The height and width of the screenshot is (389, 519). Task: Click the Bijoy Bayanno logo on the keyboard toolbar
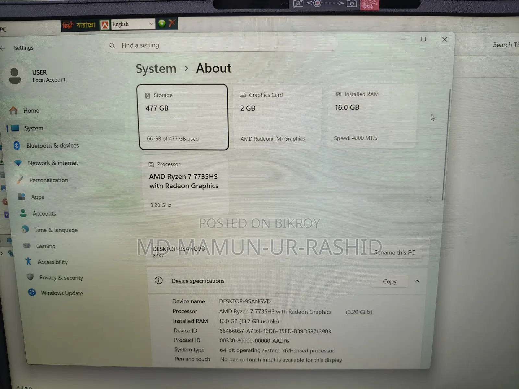click(79, 25)
